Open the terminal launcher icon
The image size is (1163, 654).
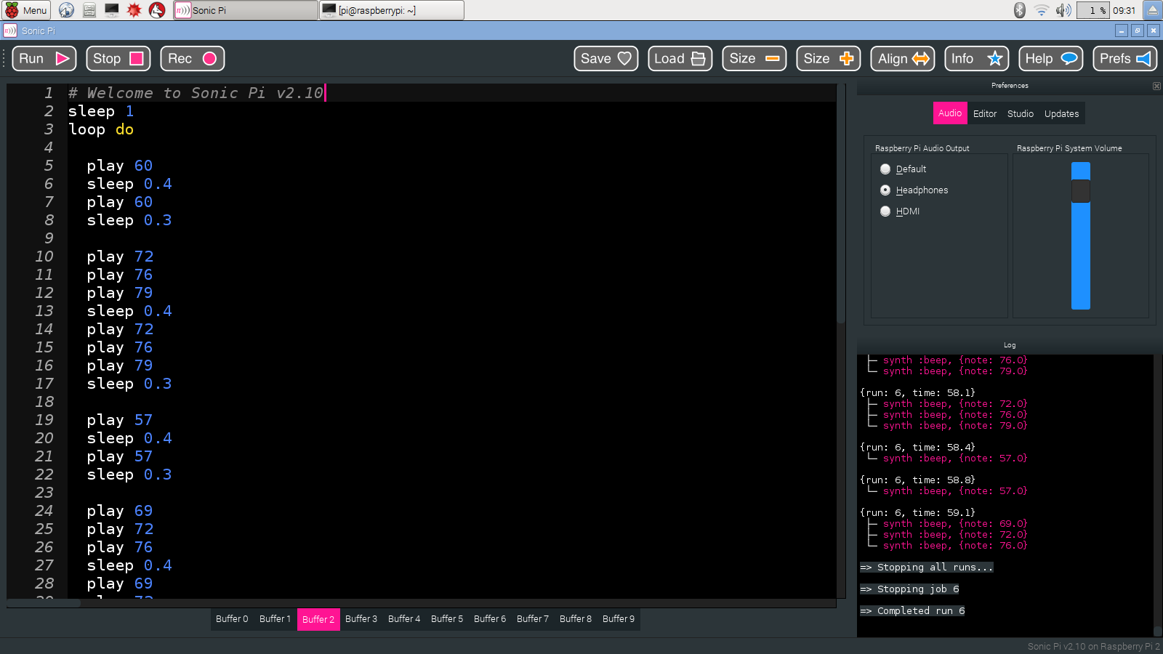point(112,10)
